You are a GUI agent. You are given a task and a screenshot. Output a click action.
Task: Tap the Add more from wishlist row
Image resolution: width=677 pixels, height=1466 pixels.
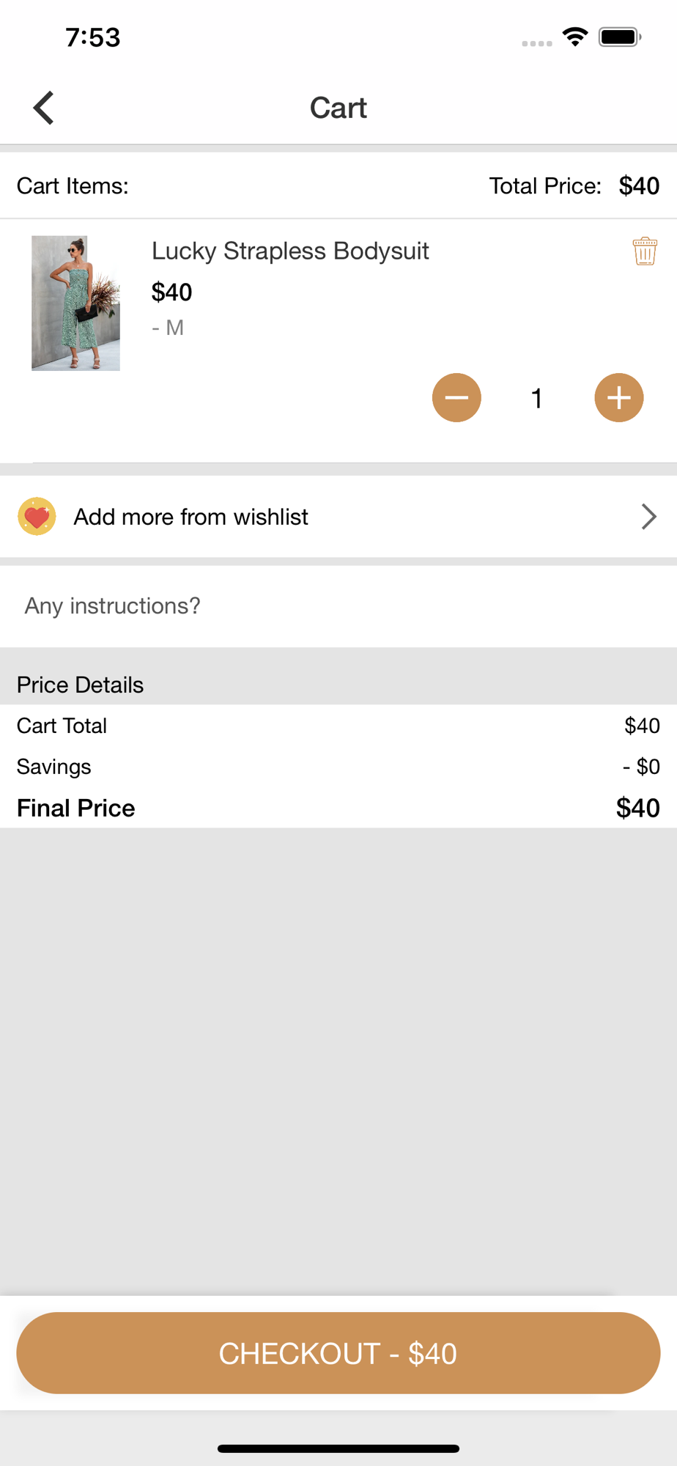tap(338, 517)
